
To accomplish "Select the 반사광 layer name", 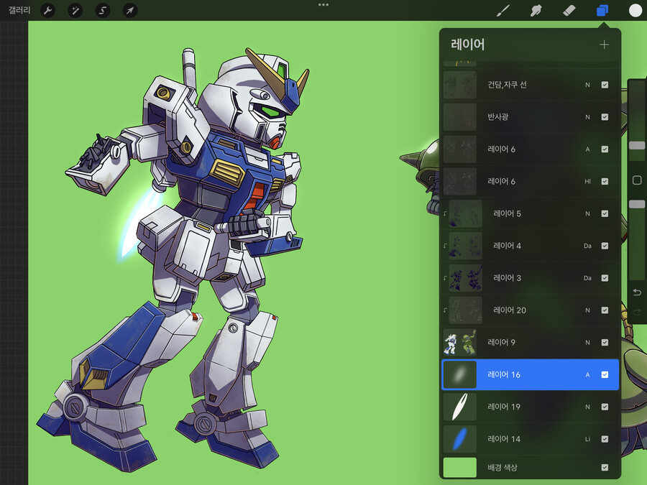I will [498, 117].
